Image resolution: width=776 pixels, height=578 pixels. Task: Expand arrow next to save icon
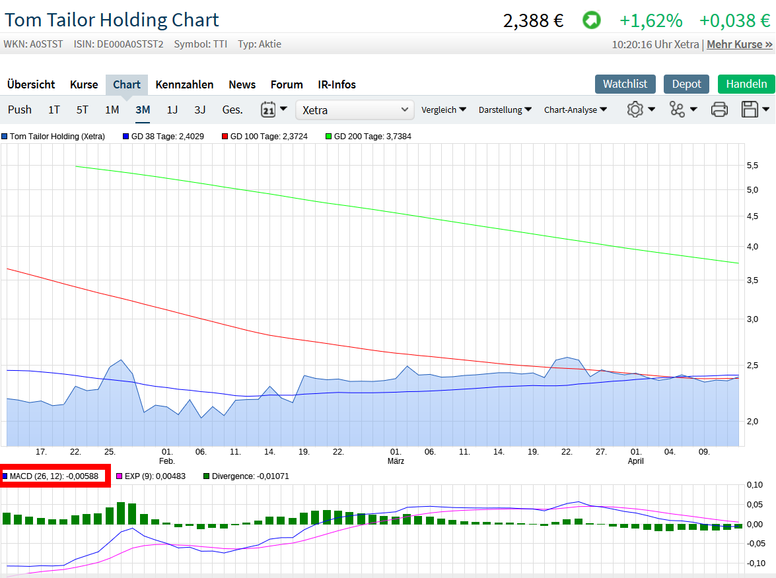click(x=765, y=110)
